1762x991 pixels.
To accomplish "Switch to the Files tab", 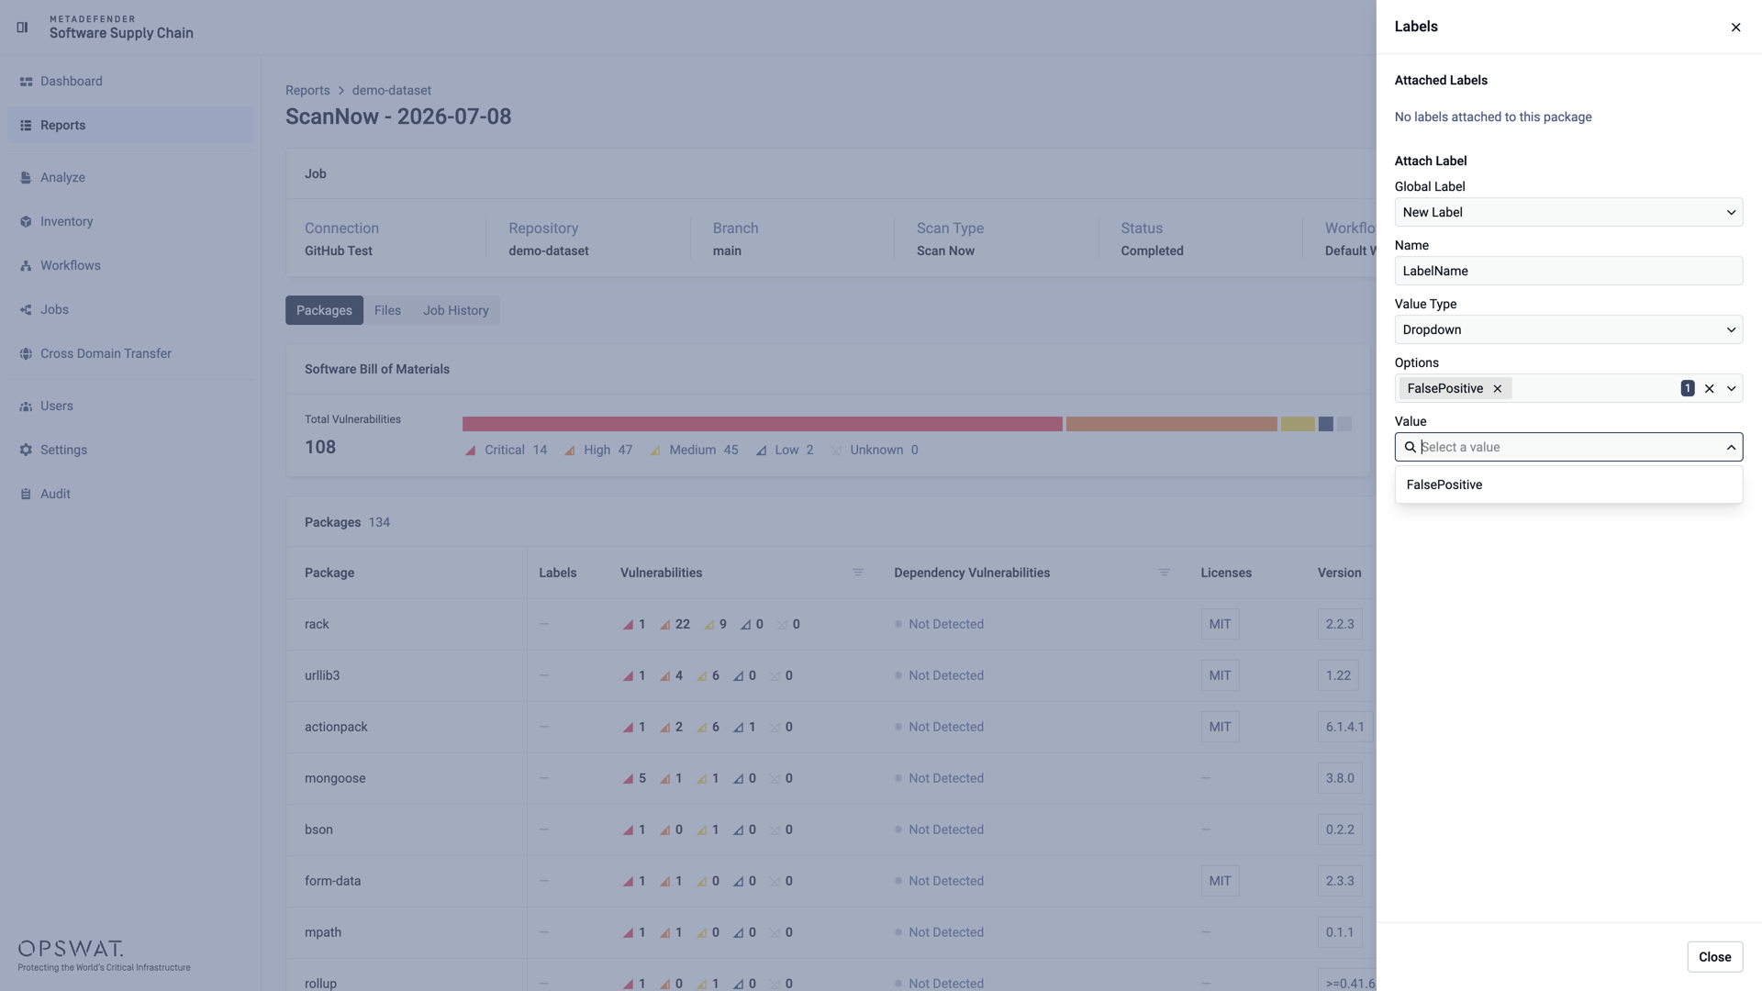I will coord(387,311).
